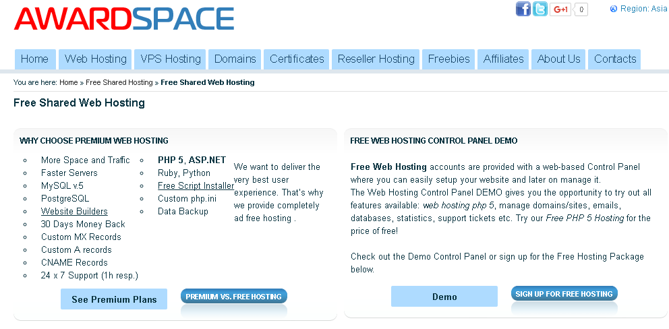
Task: Click the 30 Days Money Back list item
Action: click(83, 224)
